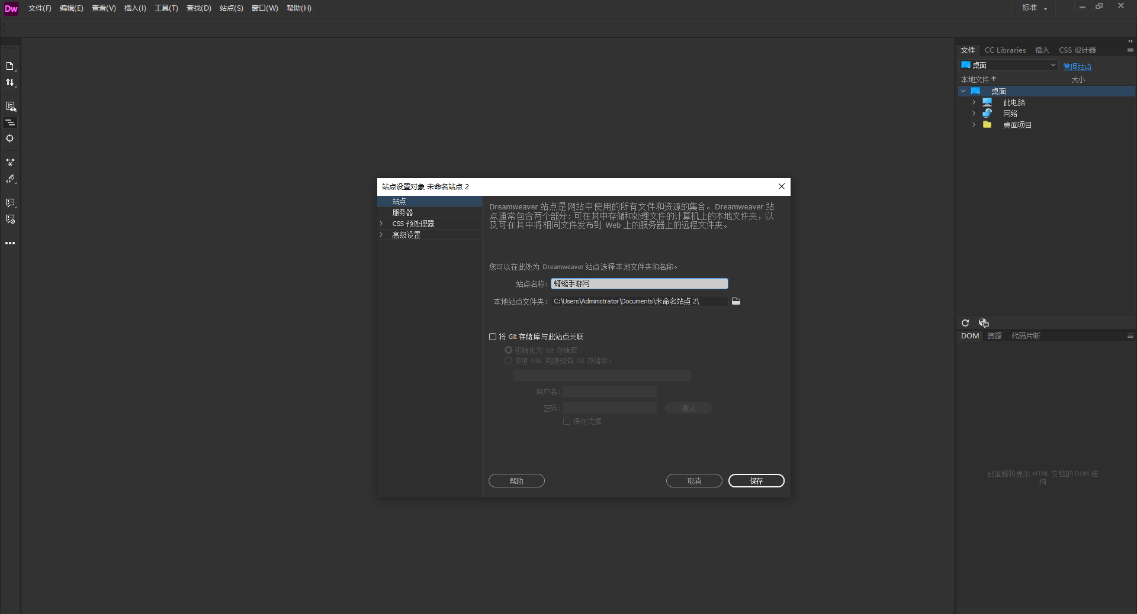This screenshot has width=1137, height=614.
Task: Expand the 网络 tree node
Action: coord(974,114)
